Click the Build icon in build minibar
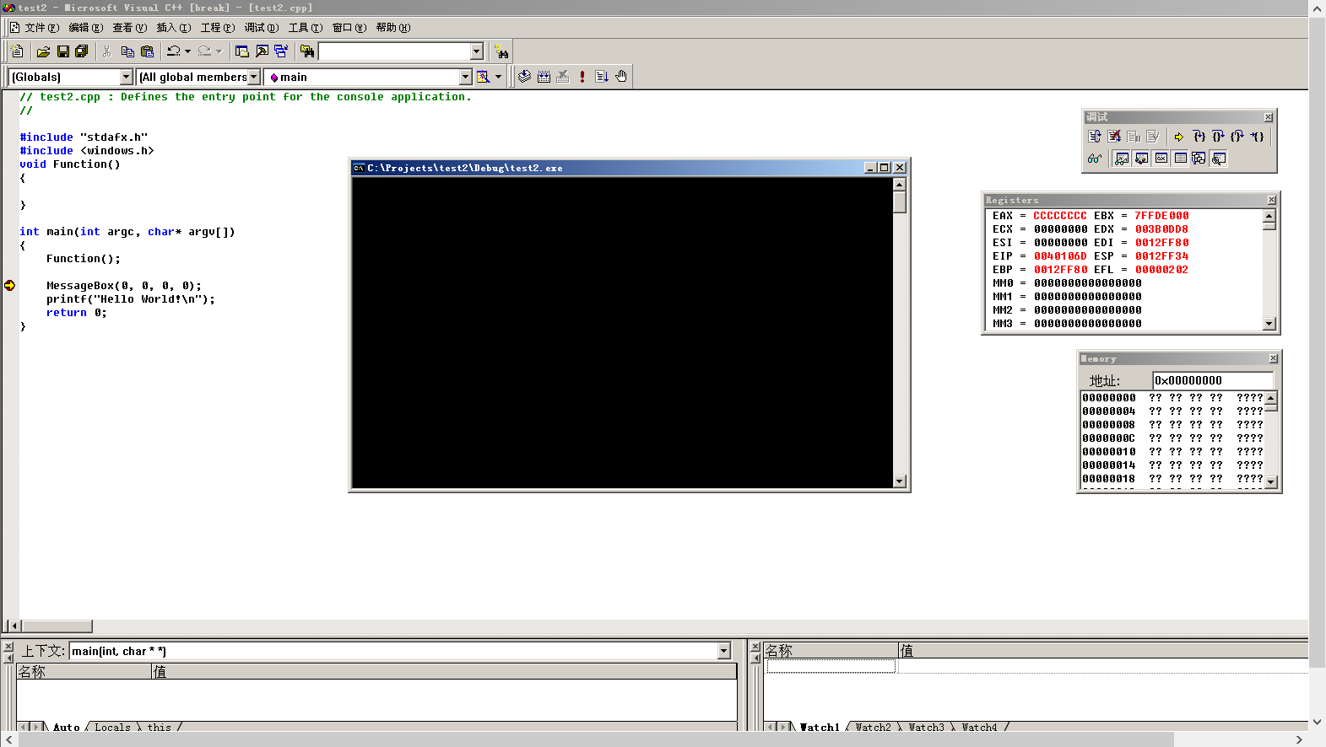The image size is (1326, 747). [544, 76]
